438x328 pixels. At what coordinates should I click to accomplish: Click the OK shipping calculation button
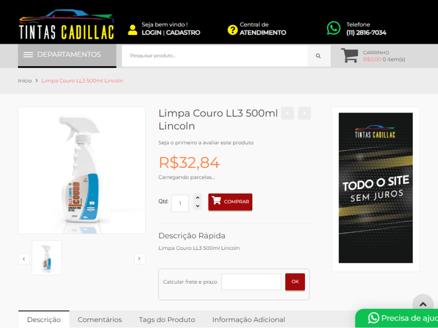(295, 282)
